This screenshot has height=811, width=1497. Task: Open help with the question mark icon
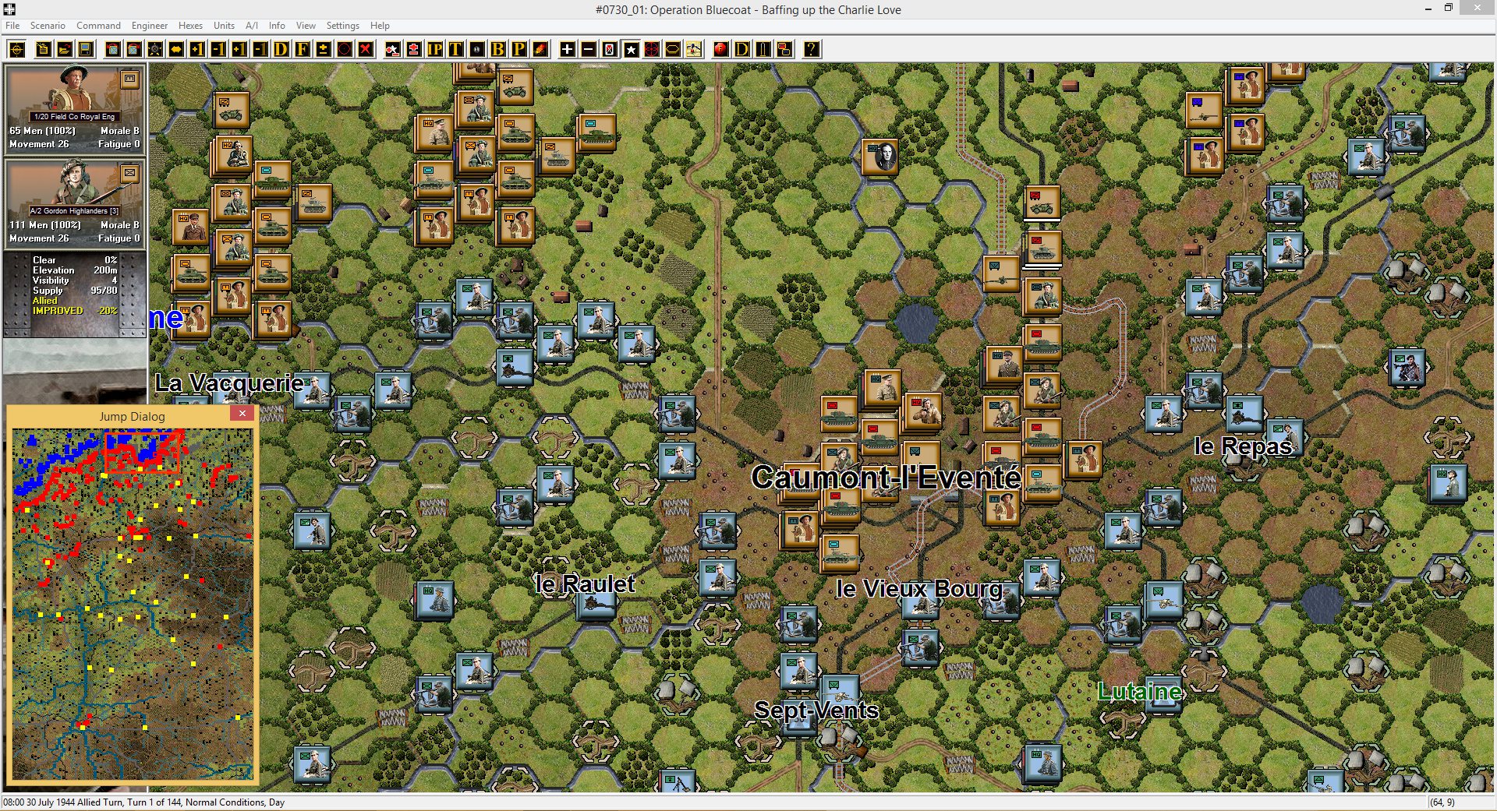tap(811, 50)
